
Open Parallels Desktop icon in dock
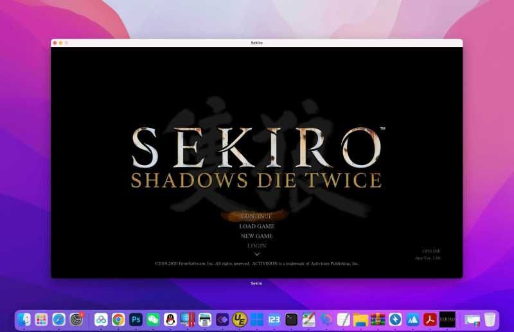(188, 320)
